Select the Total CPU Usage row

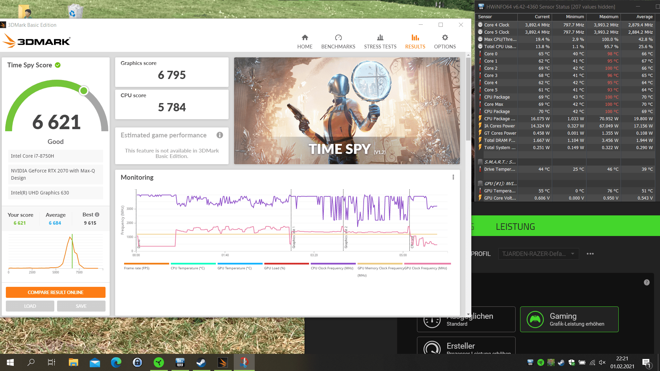pos(565,46)
